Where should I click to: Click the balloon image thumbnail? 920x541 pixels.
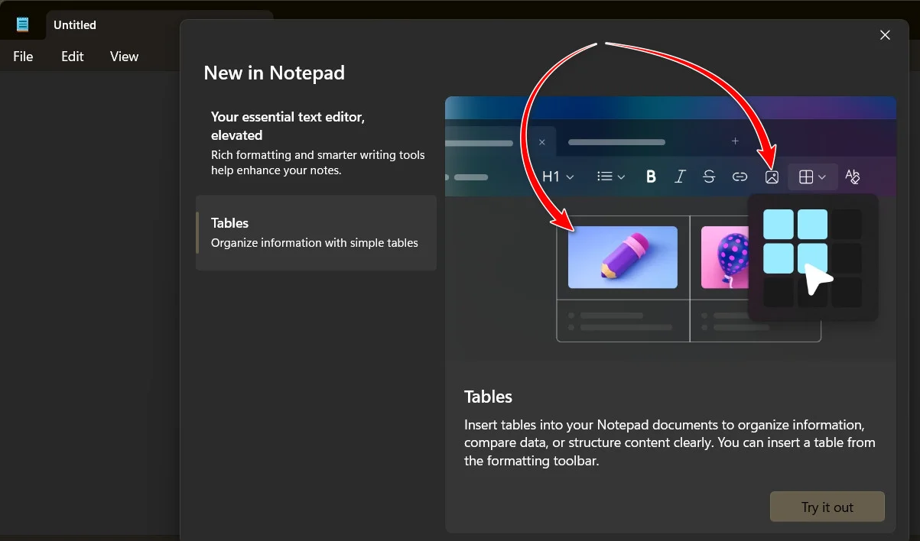coord(724,258)
